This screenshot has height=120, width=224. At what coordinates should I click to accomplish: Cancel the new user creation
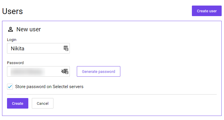click(x=43, y=103)
